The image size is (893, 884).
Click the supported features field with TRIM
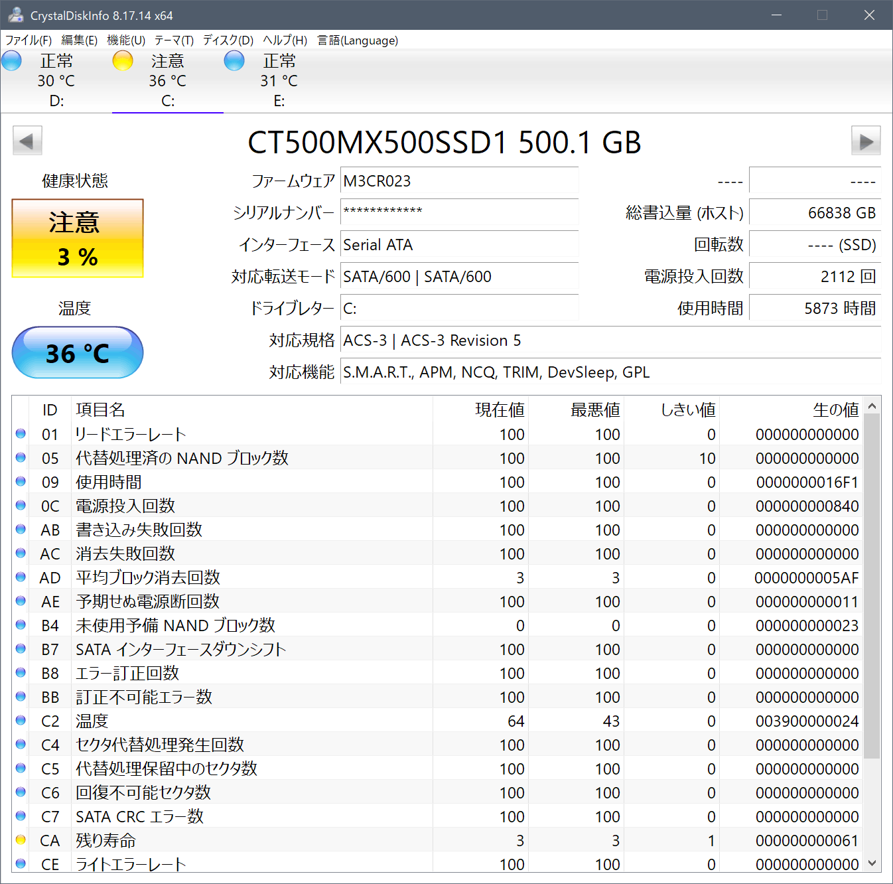point(610,372)
